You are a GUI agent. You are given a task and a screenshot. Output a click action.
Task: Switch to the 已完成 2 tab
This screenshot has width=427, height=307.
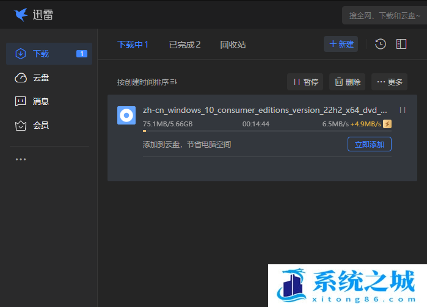click(184, 45)
